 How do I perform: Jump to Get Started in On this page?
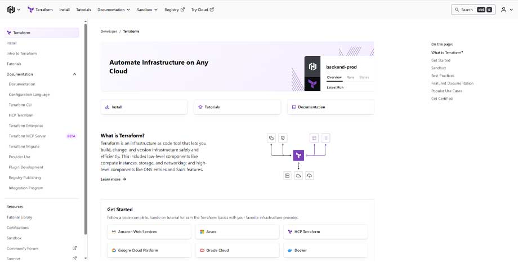[x=441, y=60]
